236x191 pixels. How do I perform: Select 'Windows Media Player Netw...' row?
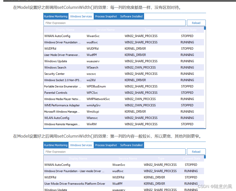coord(124,99)
